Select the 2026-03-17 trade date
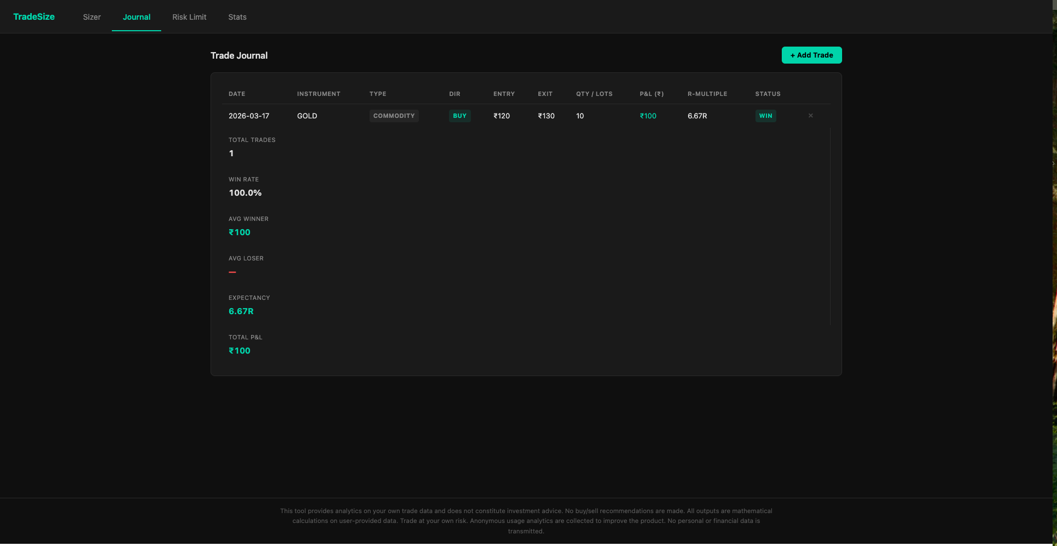The height and width of the screenshot is (546, 1057). coord(249,116)
